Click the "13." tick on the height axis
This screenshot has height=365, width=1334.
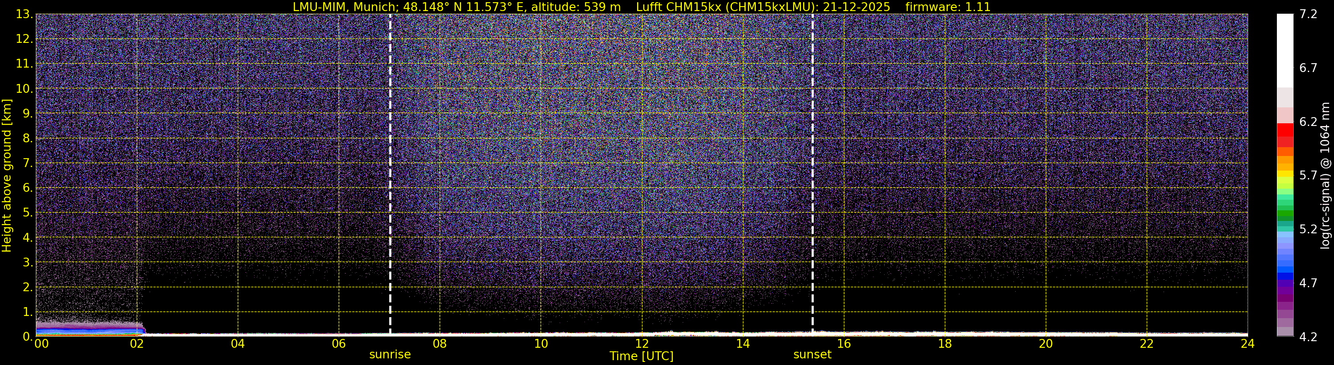[x=24, y=15]
